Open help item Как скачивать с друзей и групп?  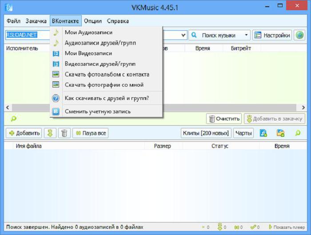106,98
